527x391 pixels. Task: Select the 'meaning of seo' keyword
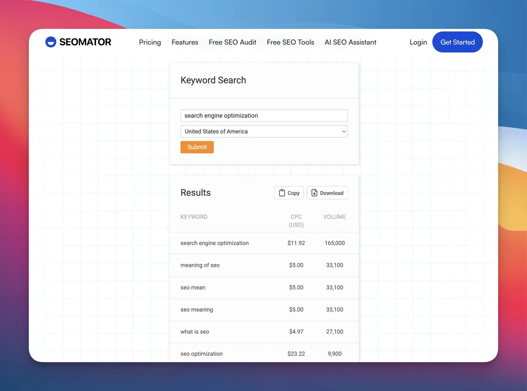200,265
